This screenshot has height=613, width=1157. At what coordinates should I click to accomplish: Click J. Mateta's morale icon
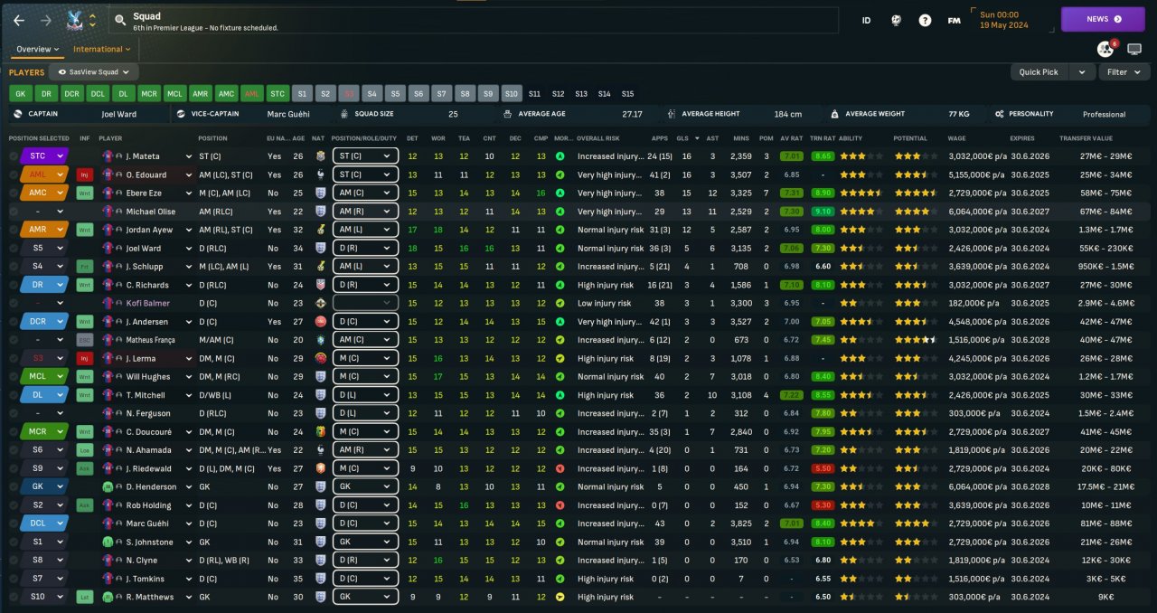560,156
